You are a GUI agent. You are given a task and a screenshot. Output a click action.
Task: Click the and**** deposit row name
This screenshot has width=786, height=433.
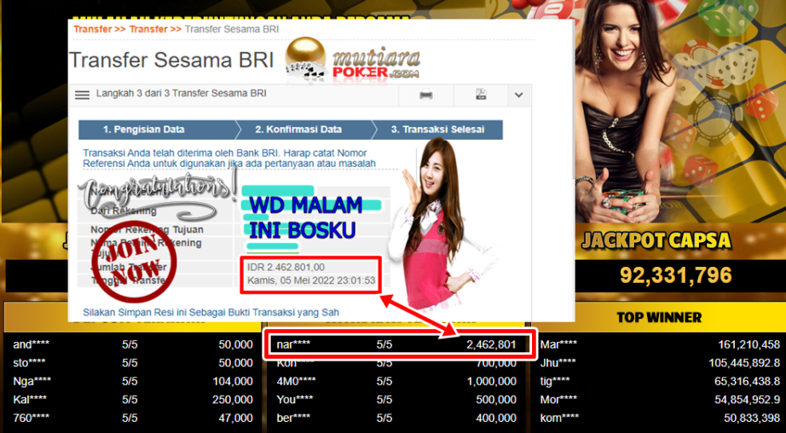click(31, 344)
